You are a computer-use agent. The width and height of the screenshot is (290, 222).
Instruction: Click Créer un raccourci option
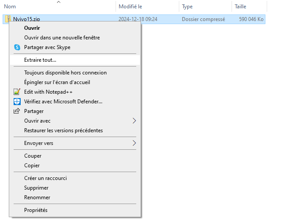click(45, 178)
